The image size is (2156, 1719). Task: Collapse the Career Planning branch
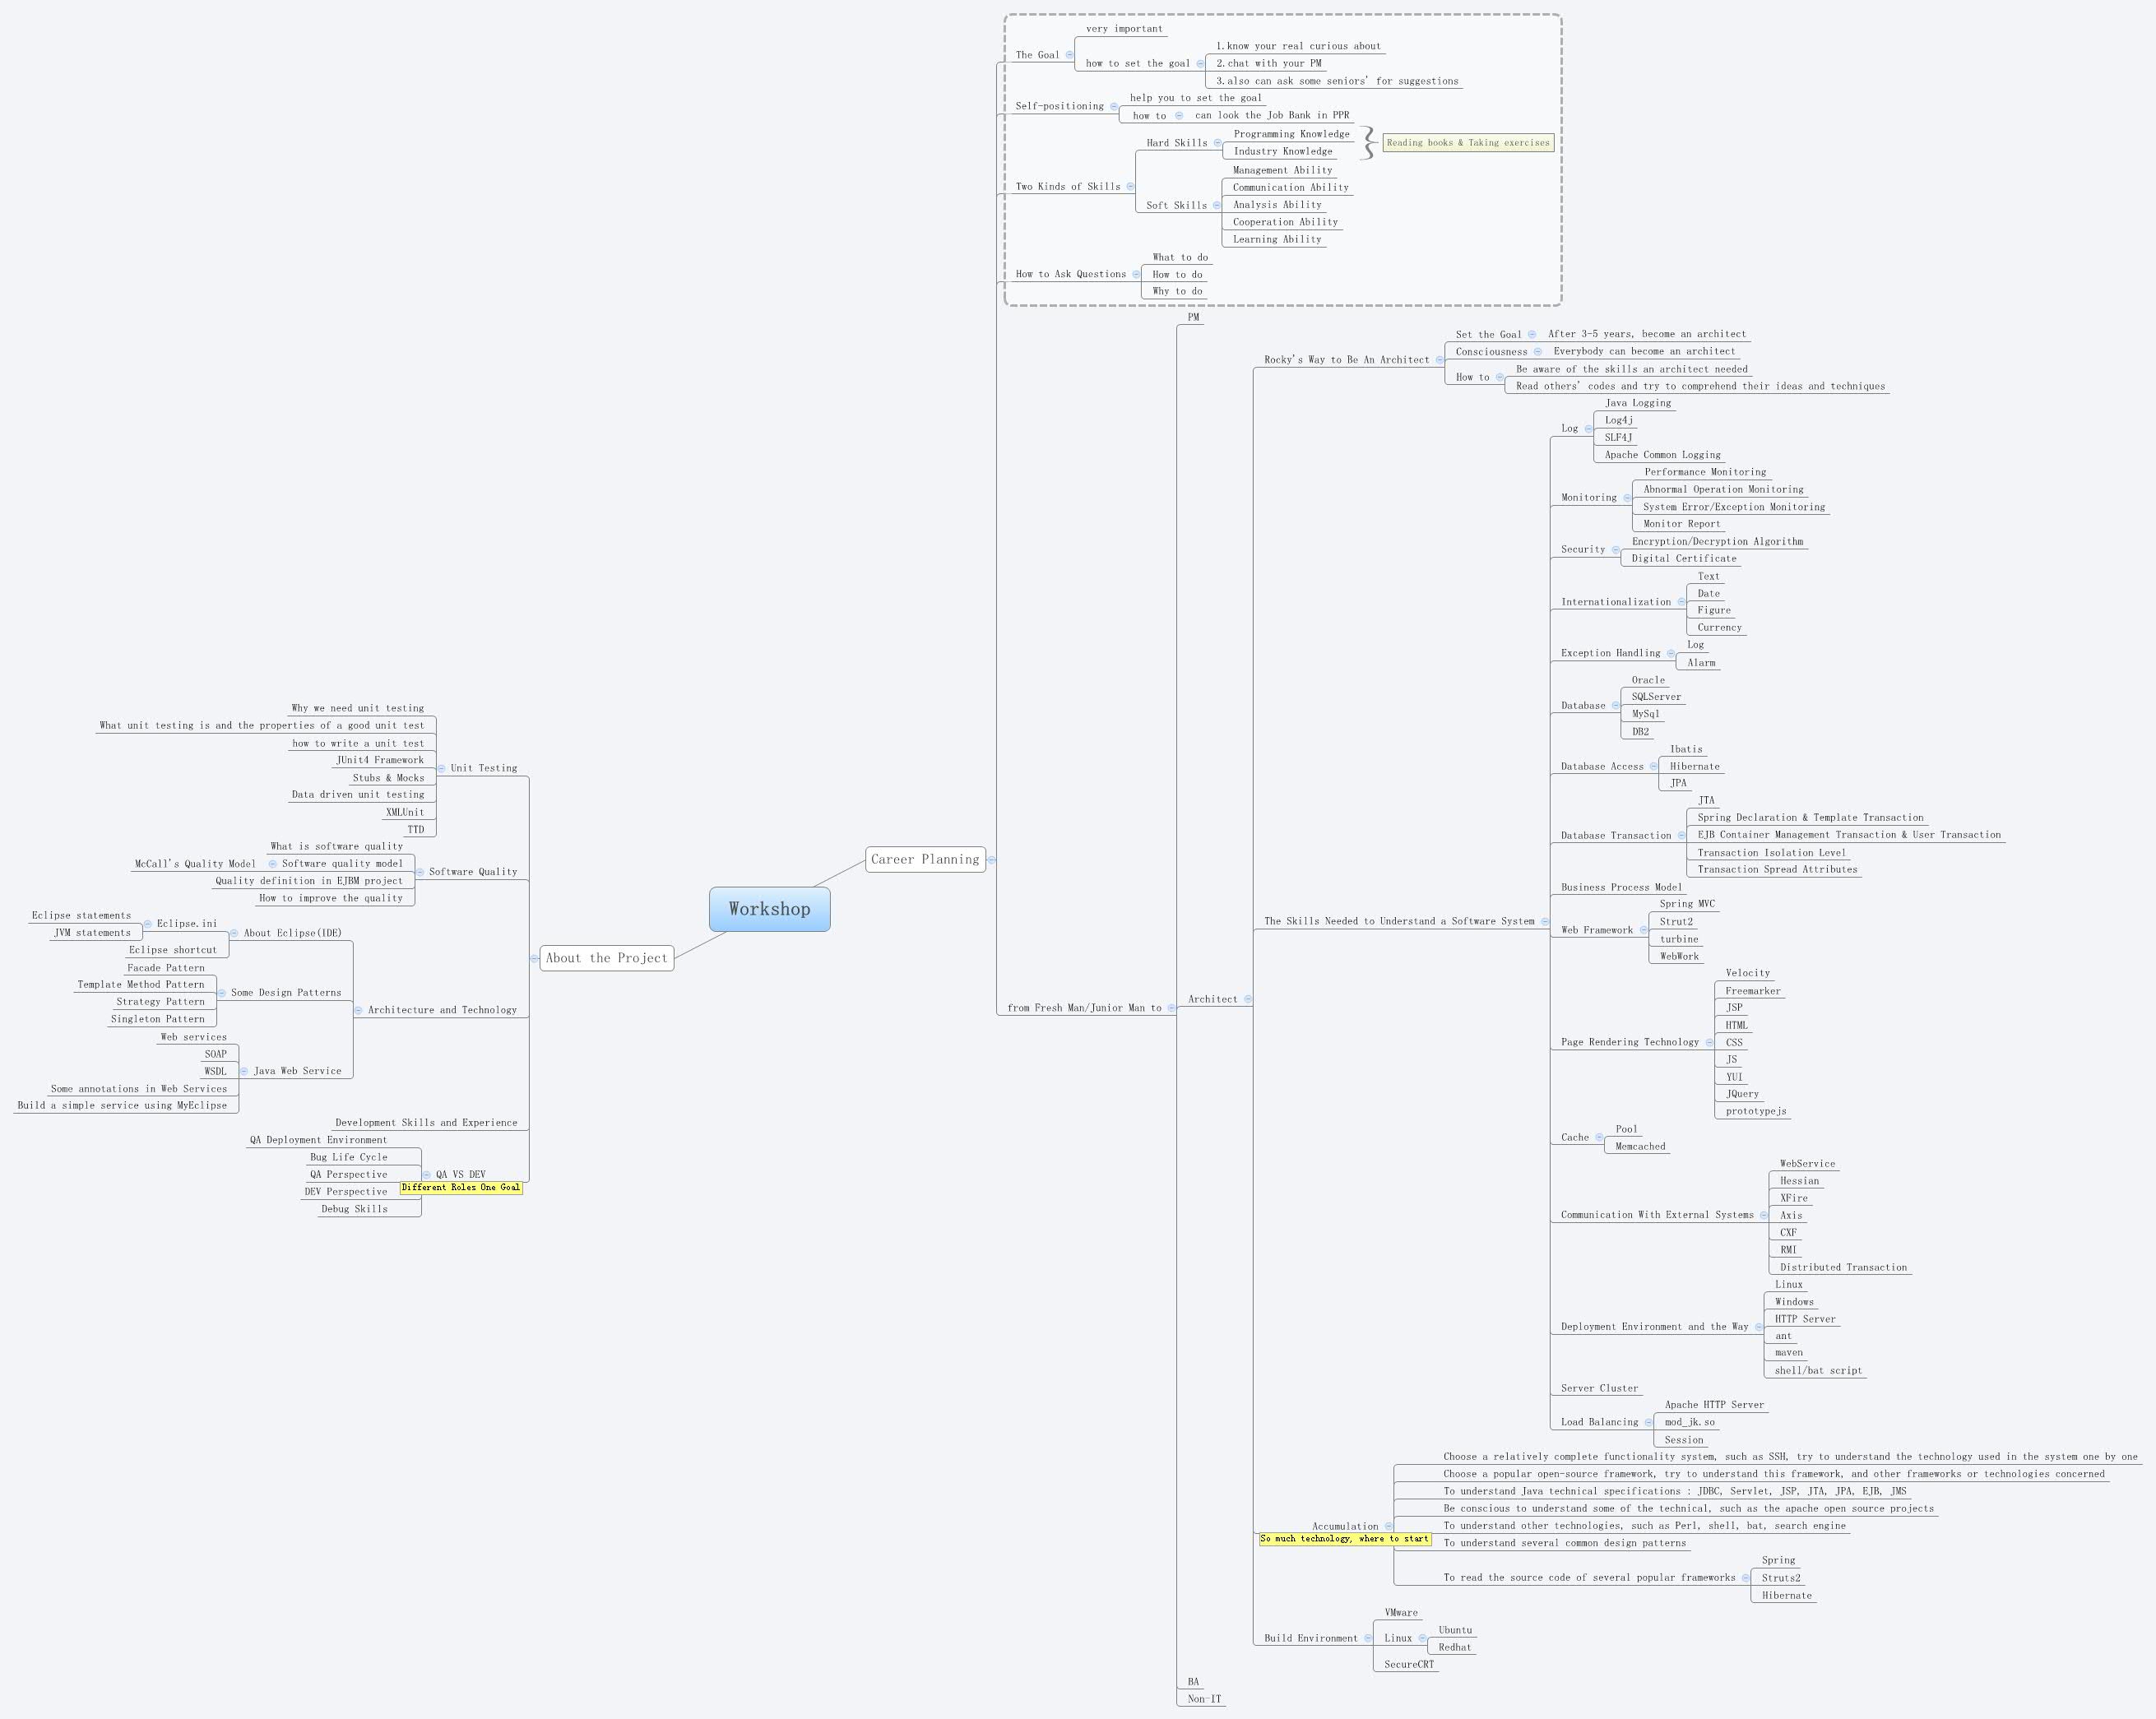coord(991,860)
